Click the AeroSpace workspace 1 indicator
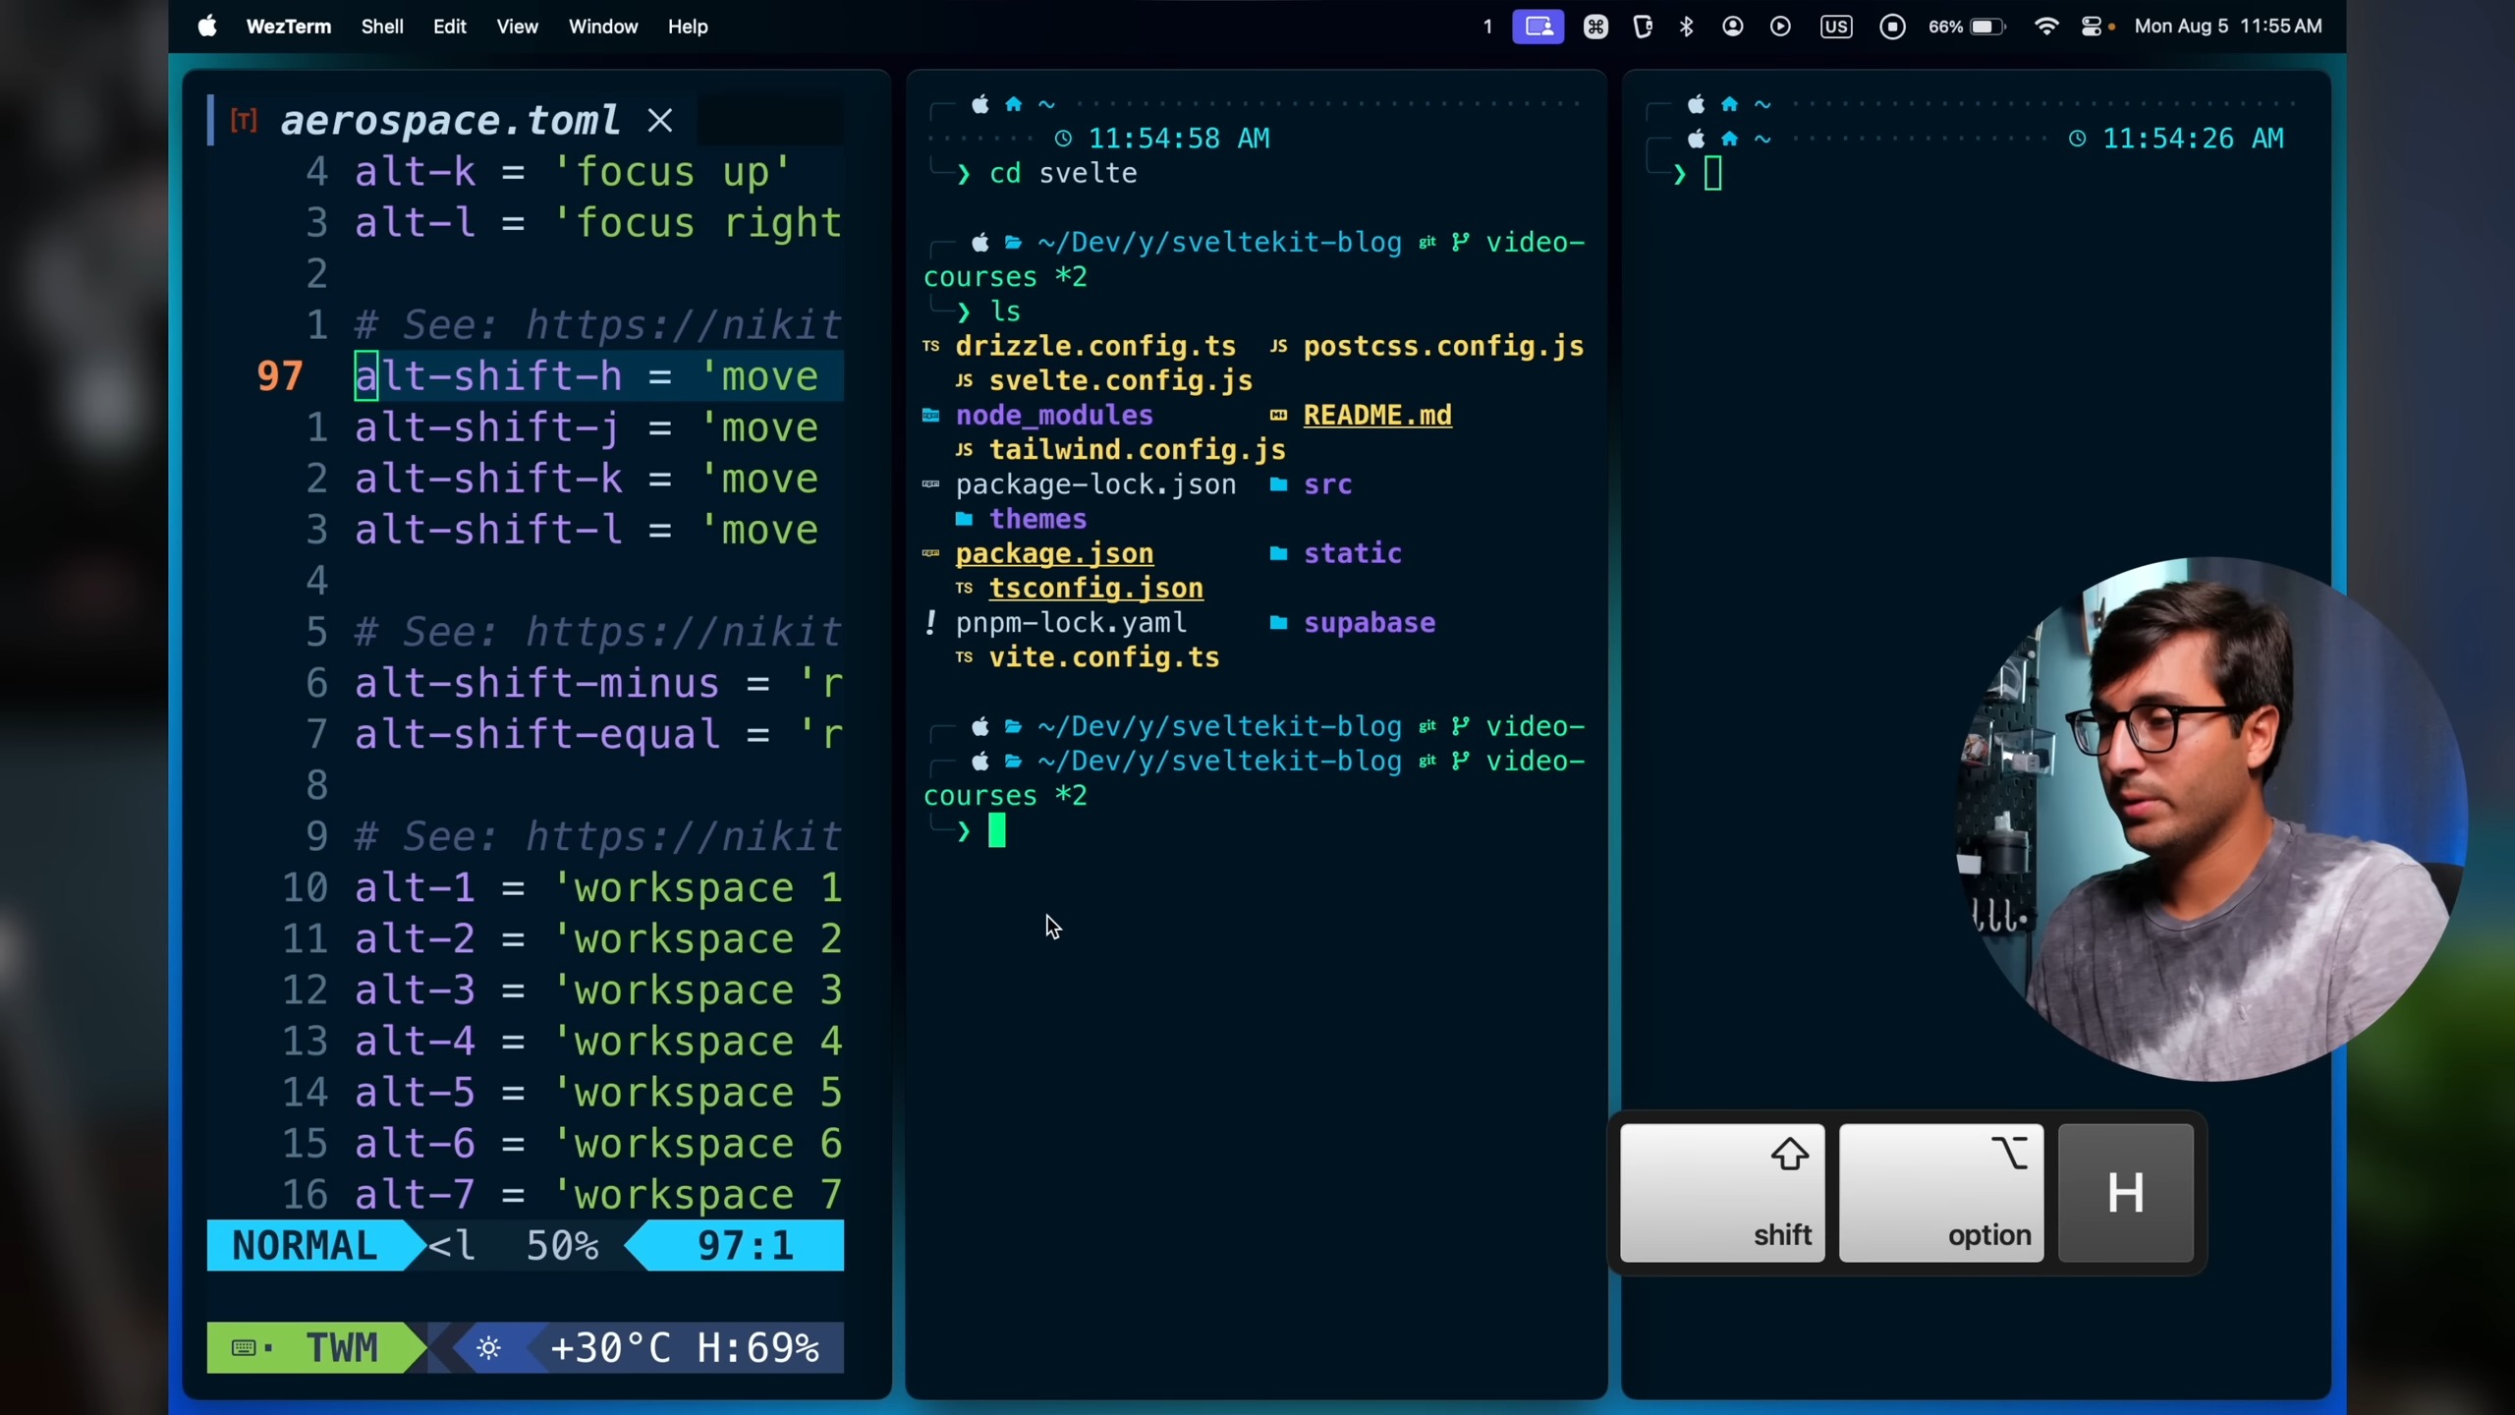The height and width of the screenshot is (1415, 2515). pyautogui.click(x=1487, y=27)
